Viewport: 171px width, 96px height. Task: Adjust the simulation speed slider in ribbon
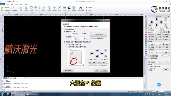(14, 7)
